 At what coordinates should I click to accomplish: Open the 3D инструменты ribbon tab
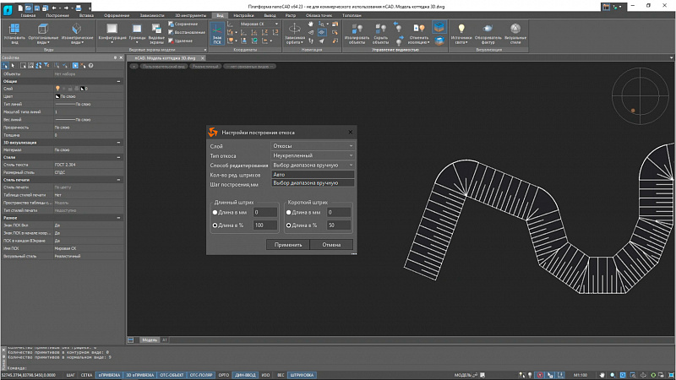190,15
